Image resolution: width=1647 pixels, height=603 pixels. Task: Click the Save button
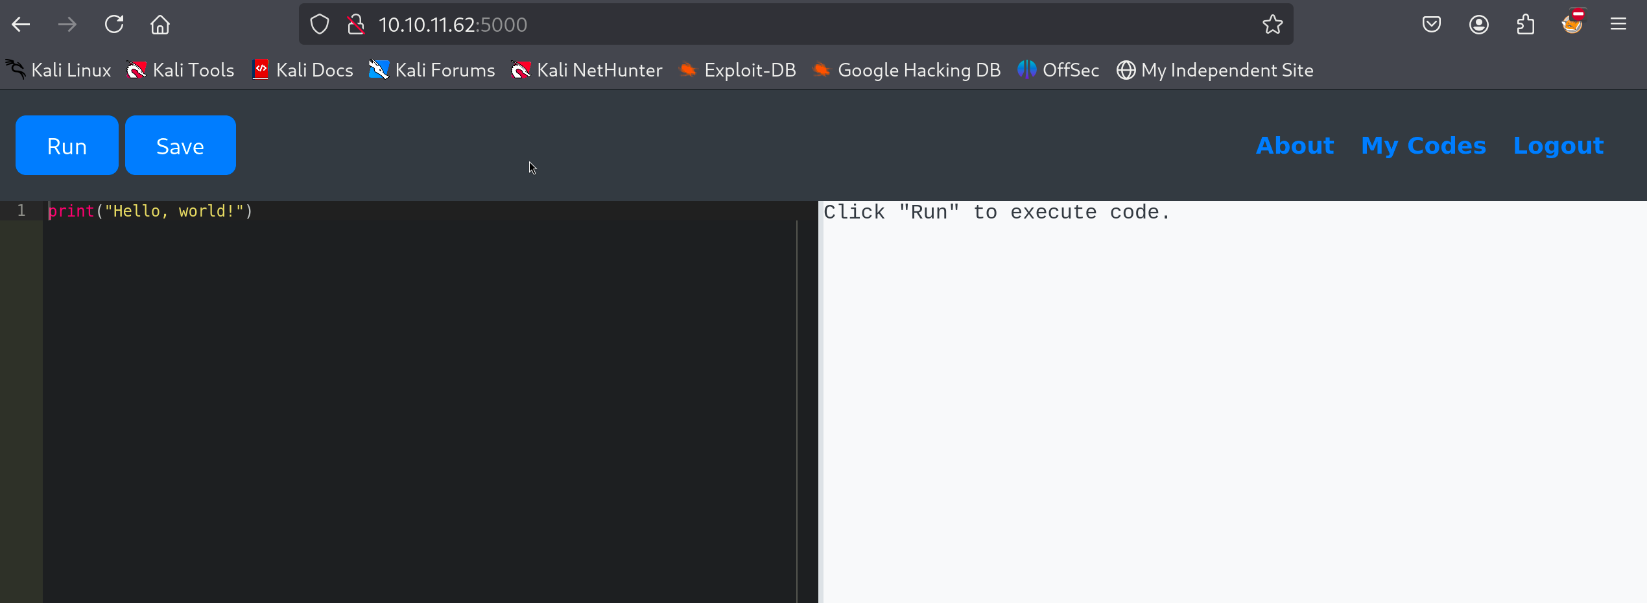180,145
